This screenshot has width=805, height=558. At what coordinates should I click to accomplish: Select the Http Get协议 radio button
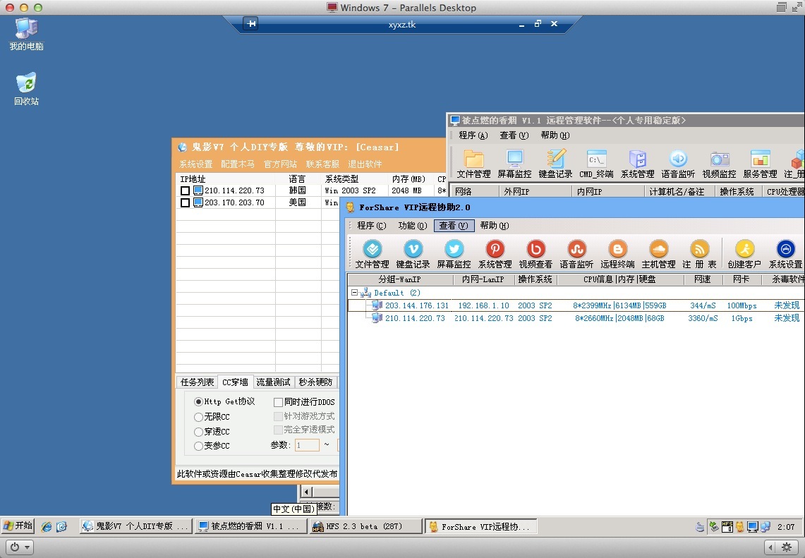(199, 401)
